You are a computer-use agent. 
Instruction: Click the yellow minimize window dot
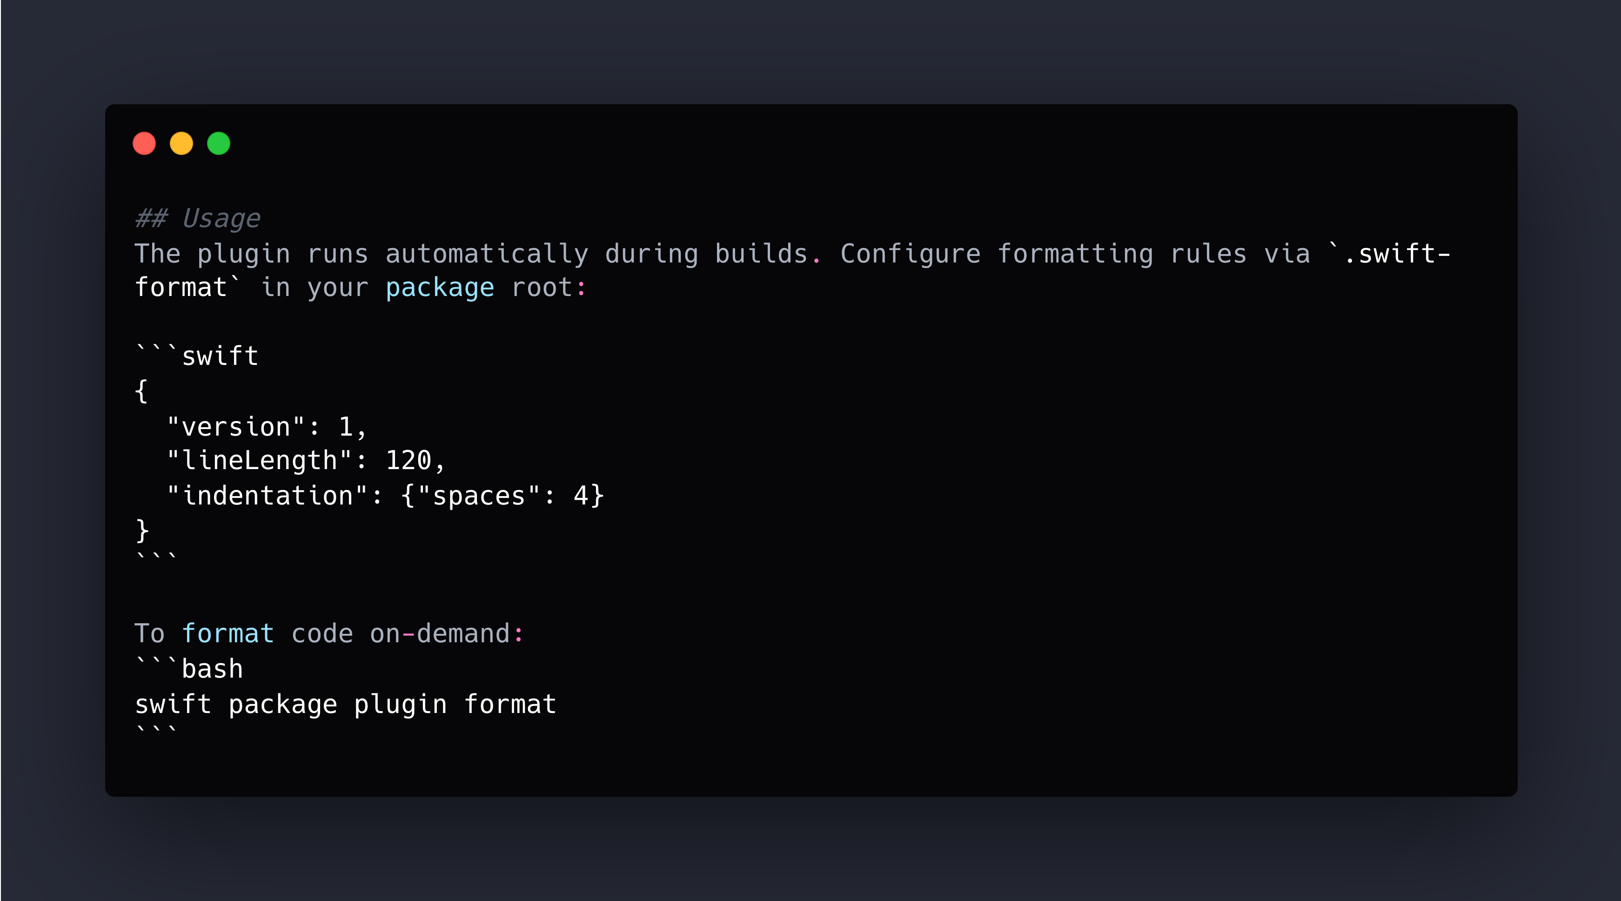tap(181, 143)
